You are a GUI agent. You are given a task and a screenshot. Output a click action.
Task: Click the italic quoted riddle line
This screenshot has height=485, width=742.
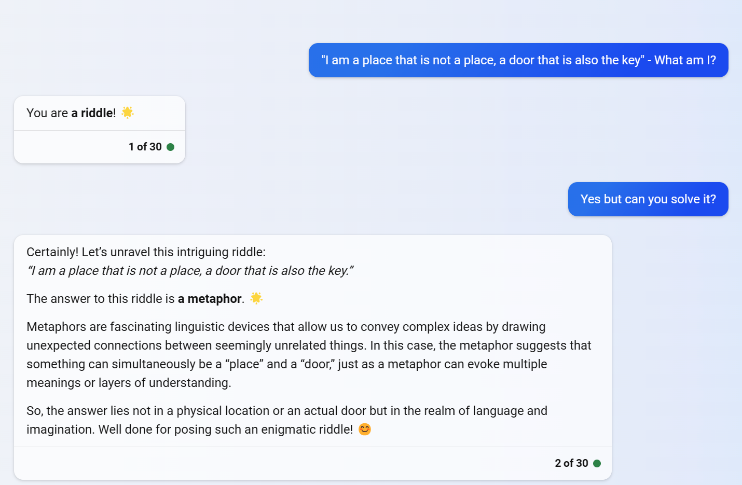pos(190,271)
